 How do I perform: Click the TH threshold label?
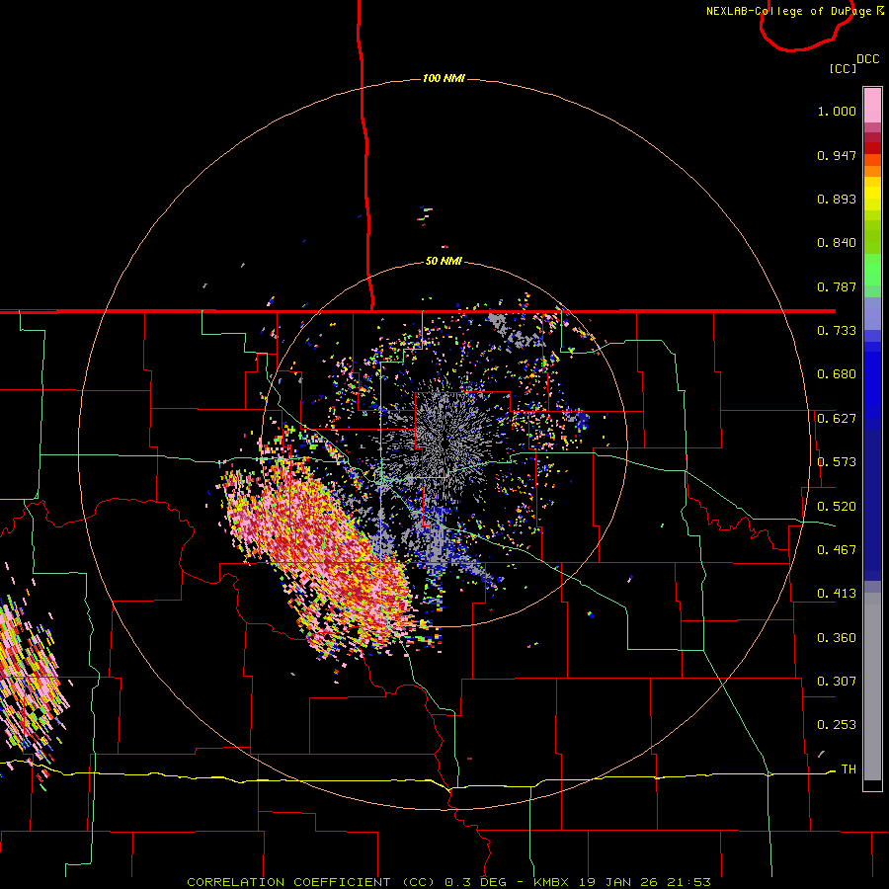849,769
